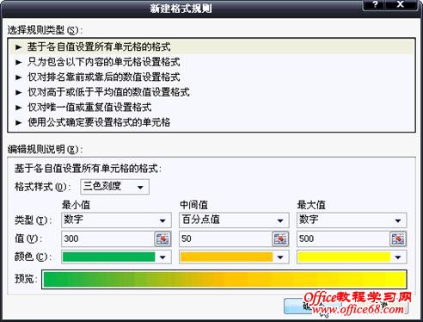Select rule 仅对高于或低于平均值的数值设置格式

(x=211, y=92)
